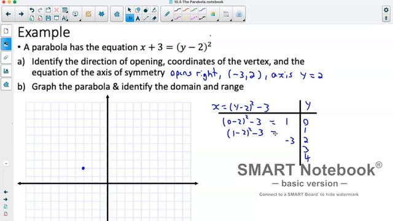Select the Eraser tool
The width and height of the screenshot is (393, 221).
point(154,18)
